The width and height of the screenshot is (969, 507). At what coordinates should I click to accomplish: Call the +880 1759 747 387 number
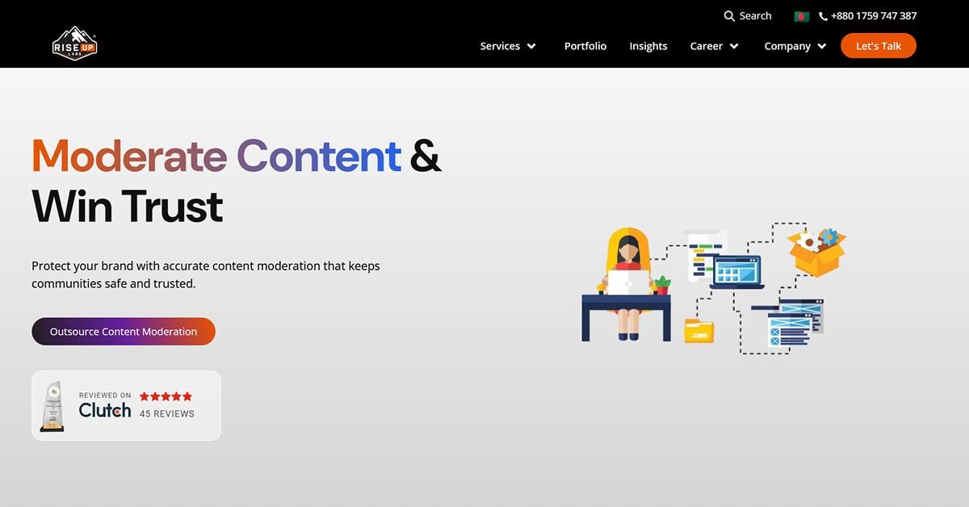pos(874,16)
